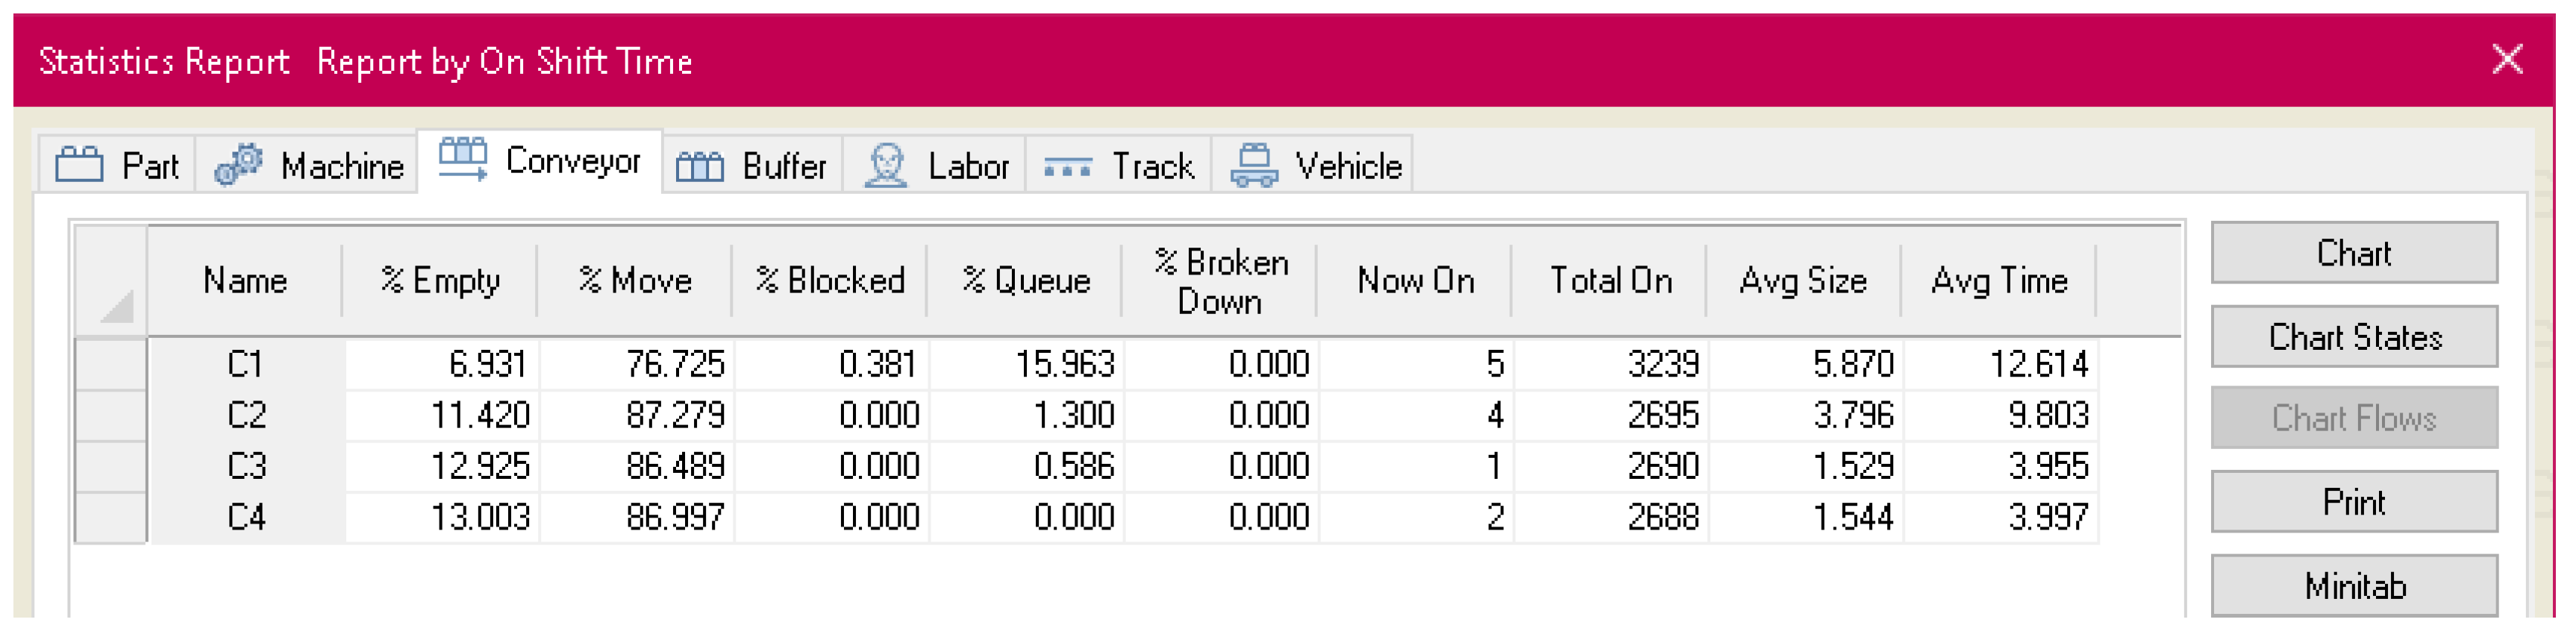This screenshot has height=634, width=2576.
Task: Select conveyor C3 name cell
Action: click(246, 466)
